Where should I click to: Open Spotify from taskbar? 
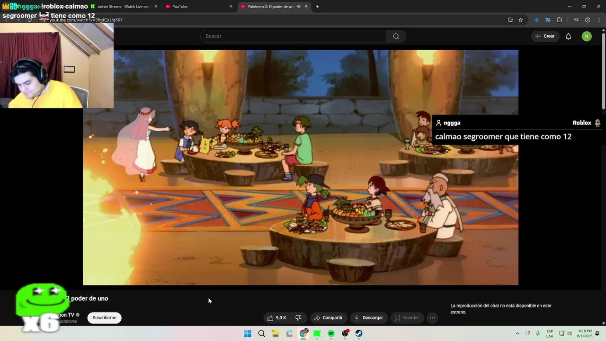(x=331, y=333)
